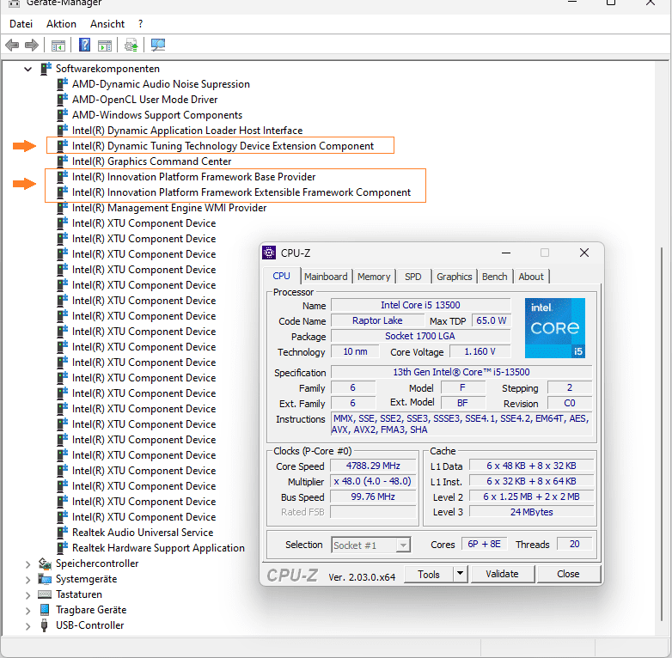
Task: Click the Validate button
Action: [x=502, y=574]
